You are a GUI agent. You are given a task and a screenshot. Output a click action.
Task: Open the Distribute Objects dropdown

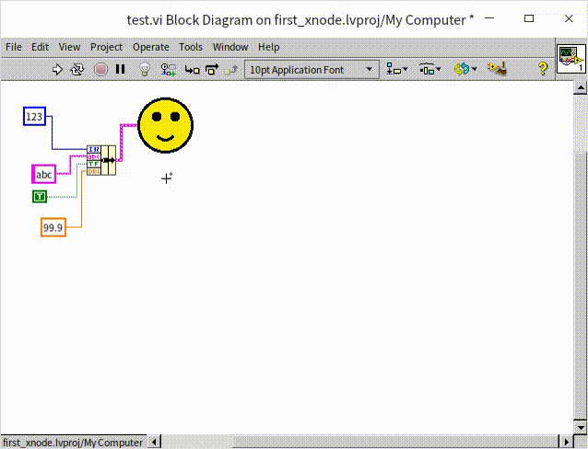click(429, 69)
